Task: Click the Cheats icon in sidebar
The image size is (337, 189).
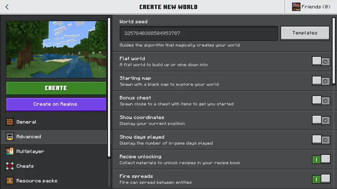Action: [x=10, y=166]
